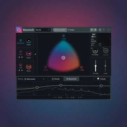Screen dimensions: 127x127
Task: Click the leftmost EQ node on the curve
Action: (x=37, y=88)
